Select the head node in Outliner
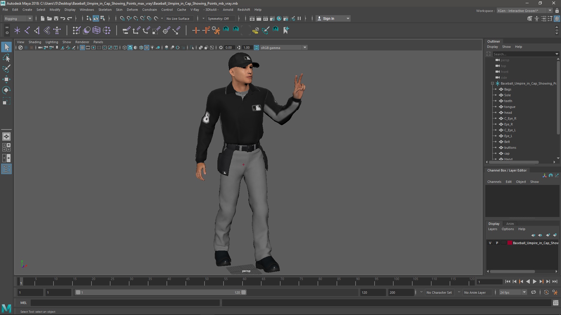This screenshot has width=561, height=315. [508, 113]
